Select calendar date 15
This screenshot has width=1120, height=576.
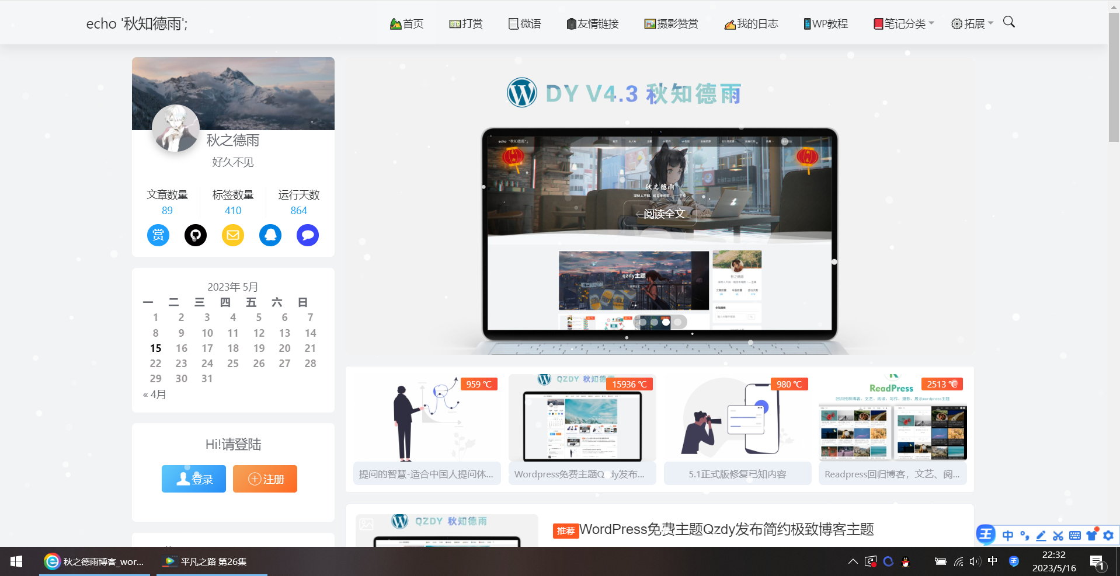(x=155, y=348)
